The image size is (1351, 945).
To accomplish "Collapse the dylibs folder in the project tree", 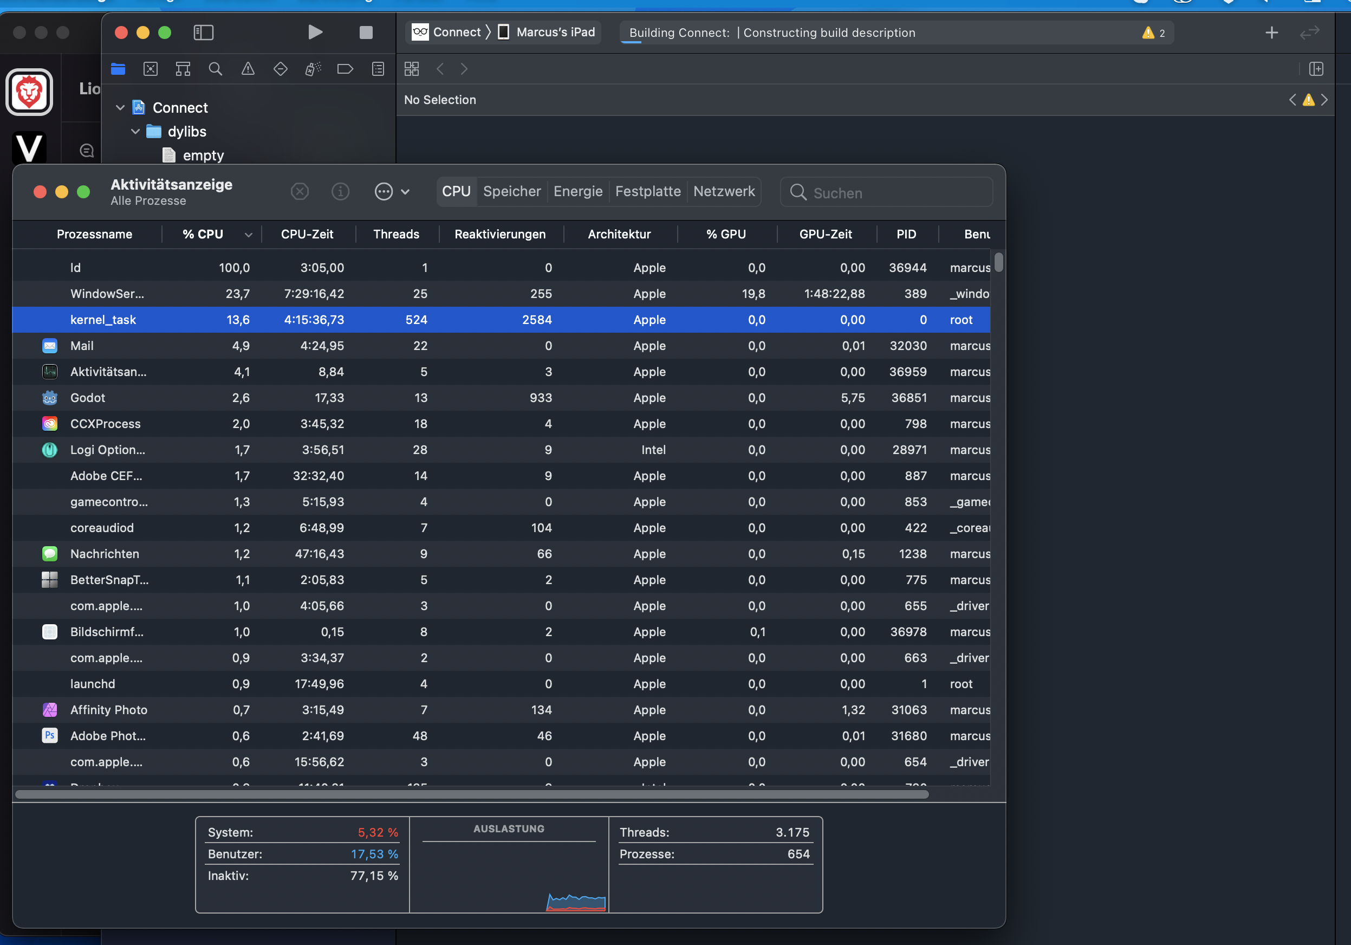I will [135, 131].
